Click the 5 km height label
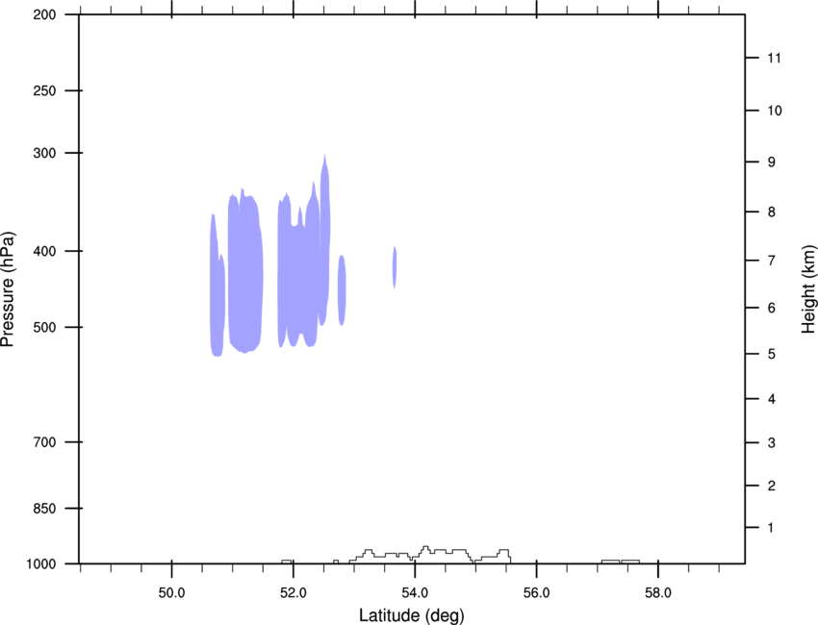Image resolution: width=818 pixels, height=625 pixels. 771,354
